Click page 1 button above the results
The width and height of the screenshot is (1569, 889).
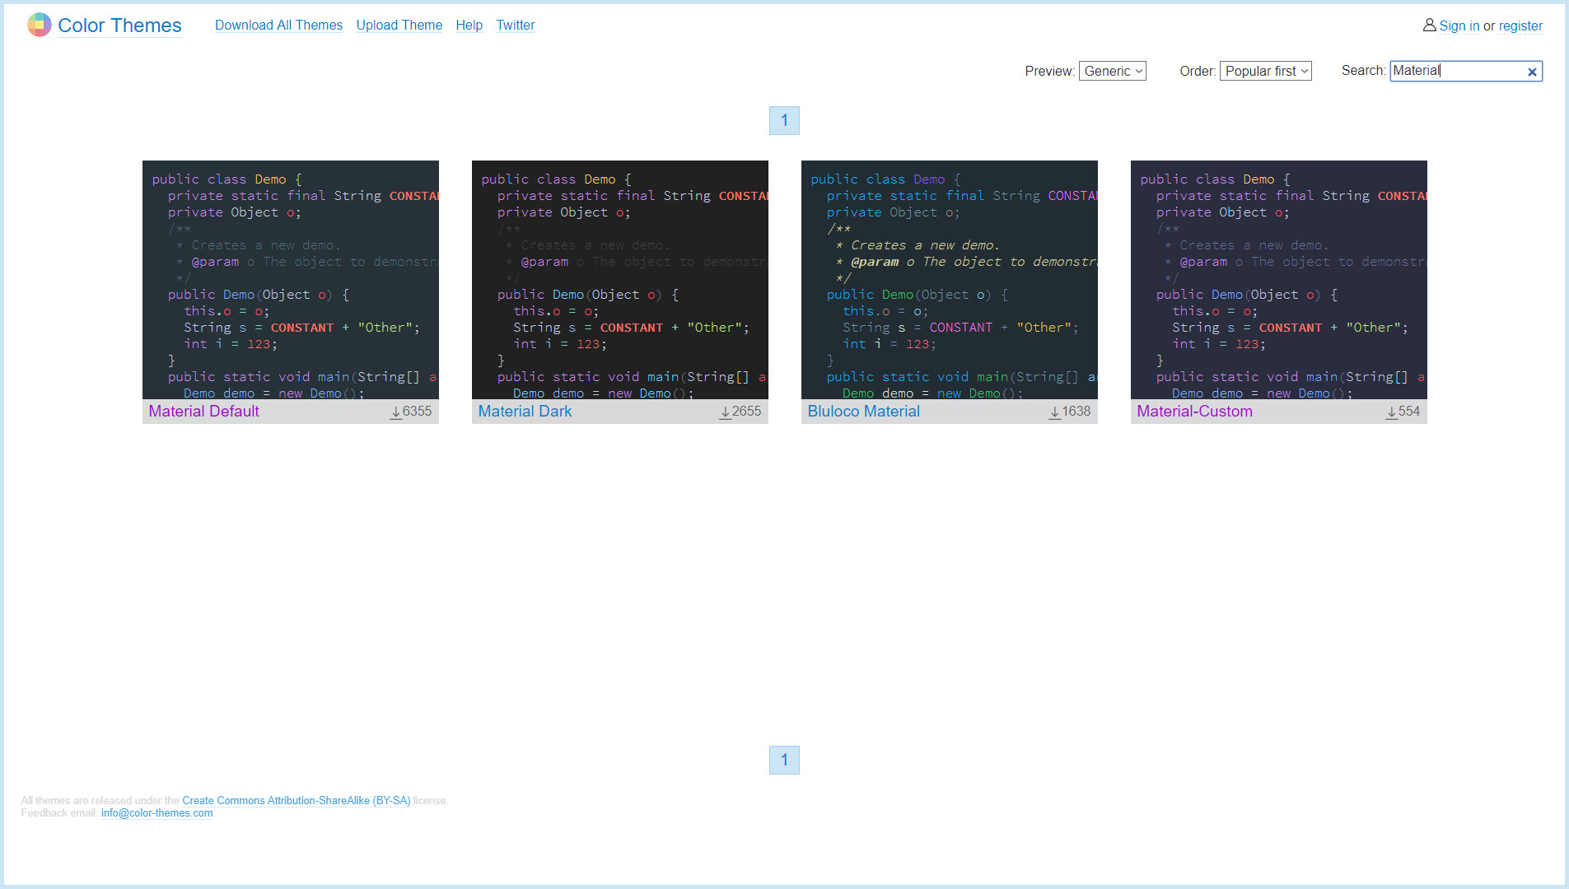(x=784, y=120)
